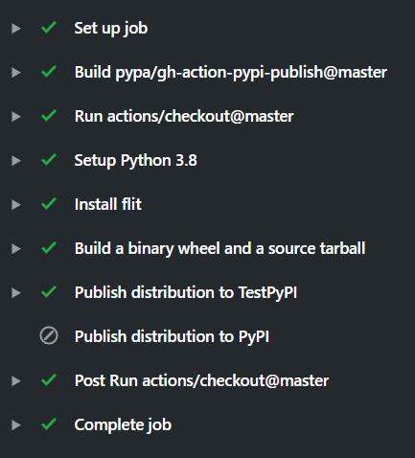
Task: Open the Run actions/checkout@master step label
Action: coord(184,116)
